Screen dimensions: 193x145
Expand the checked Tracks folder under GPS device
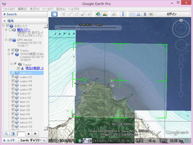[9, 50]
